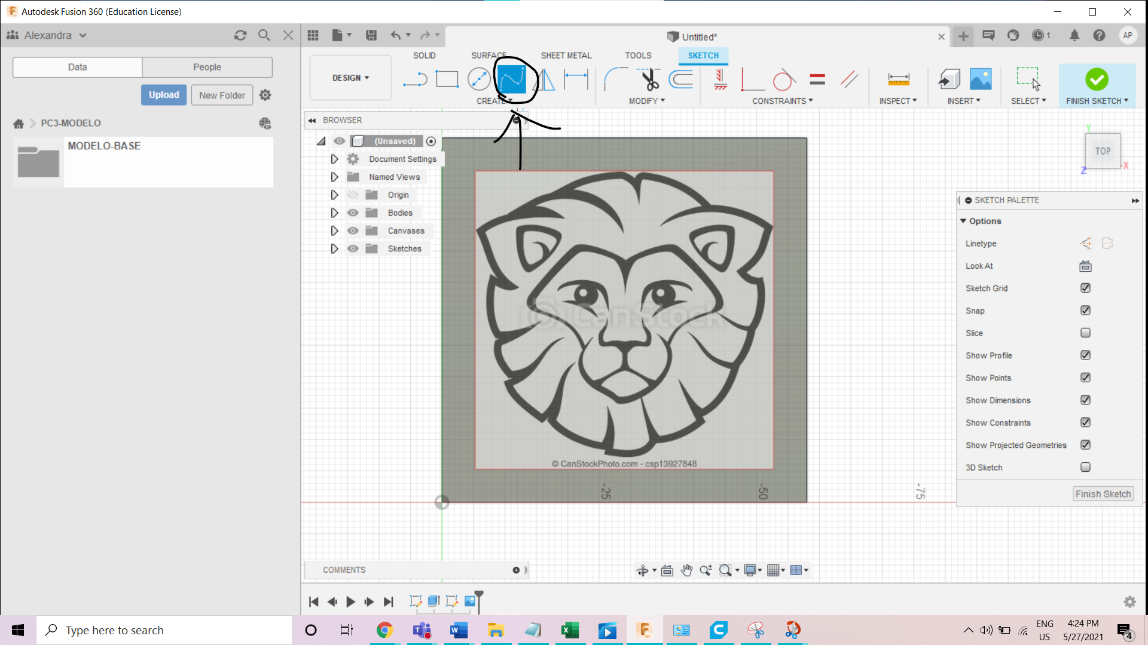Image resolution: width=1148 pixels, height=645 pixels.
Task: Enable Slice checkbox
Action: (1085, 333)
